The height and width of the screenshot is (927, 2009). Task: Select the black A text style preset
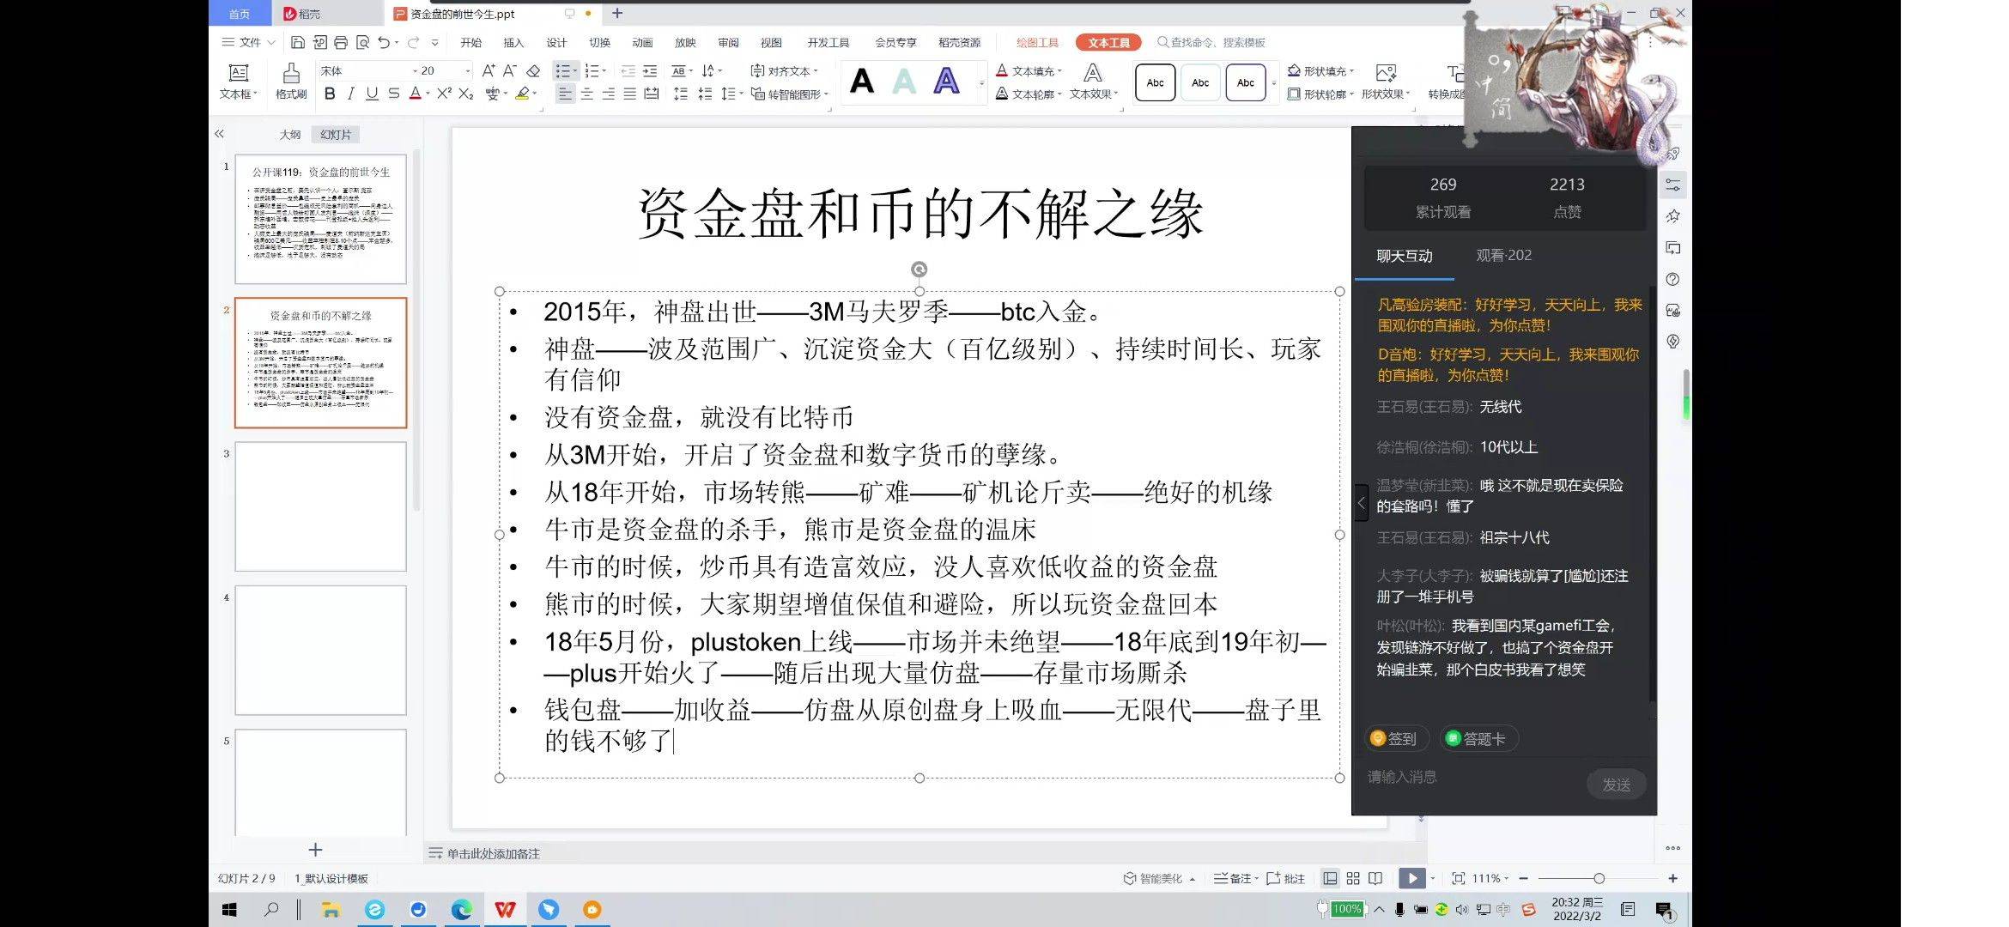pyautogui.click(x=862, y=82)
